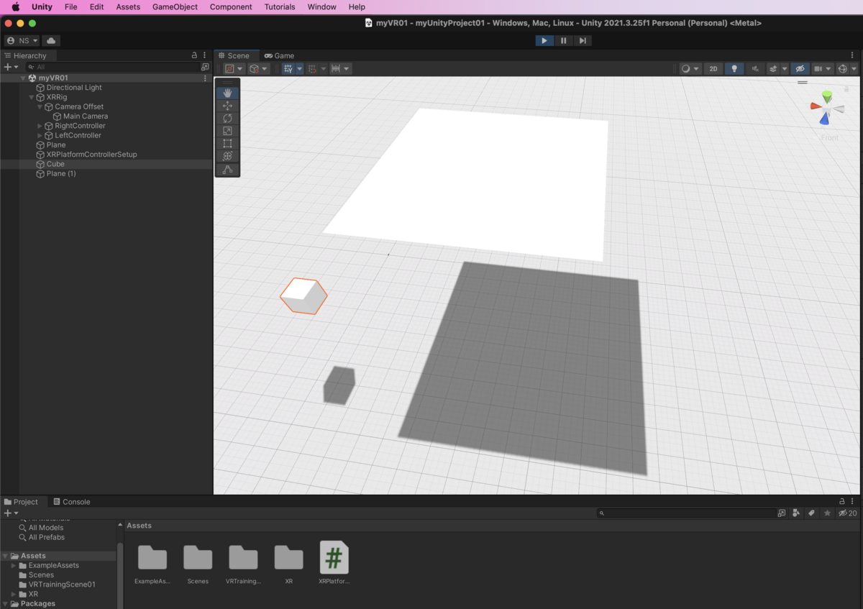863x609 pixels.
Task: Open the Assets menu in menu bar
Action: coord(128,6)
